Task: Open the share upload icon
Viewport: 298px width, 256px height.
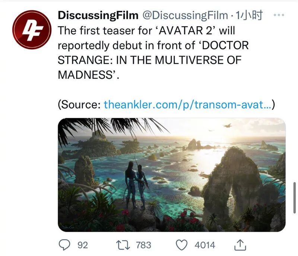Action: [240, 245]
